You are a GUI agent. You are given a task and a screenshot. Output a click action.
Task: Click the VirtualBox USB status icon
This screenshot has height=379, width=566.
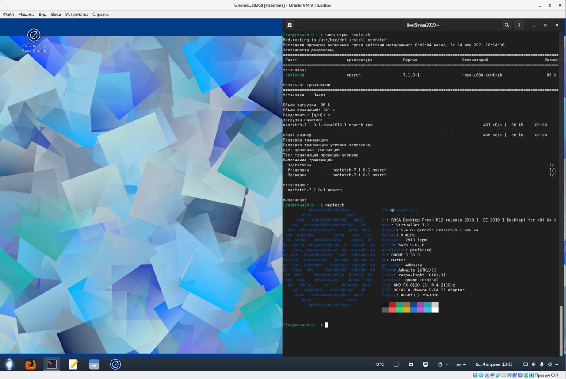[498, 375]
